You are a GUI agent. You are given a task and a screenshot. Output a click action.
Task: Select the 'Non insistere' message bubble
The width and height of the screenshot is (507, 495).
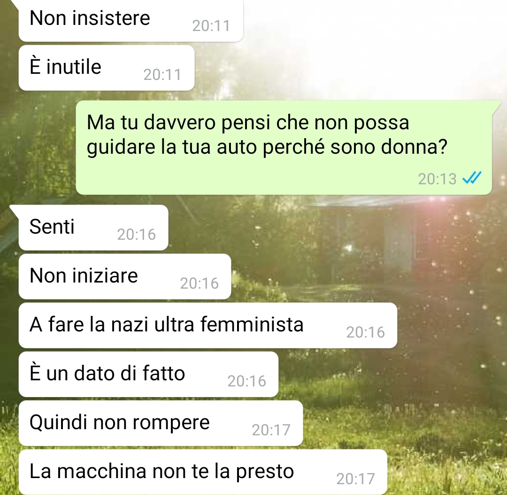(x=131, y=21)
